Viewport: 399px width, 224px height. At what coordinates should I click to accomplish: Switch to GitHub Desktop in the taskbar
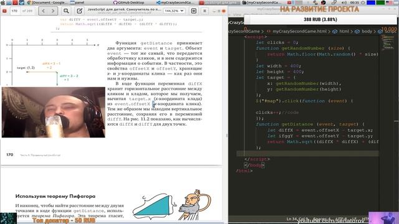[129, 2]
